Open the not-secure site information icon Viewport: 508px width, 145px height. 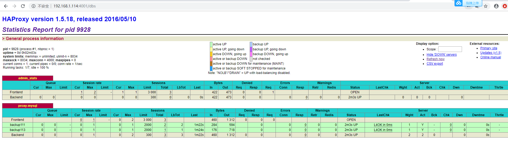tap(34, 6)
